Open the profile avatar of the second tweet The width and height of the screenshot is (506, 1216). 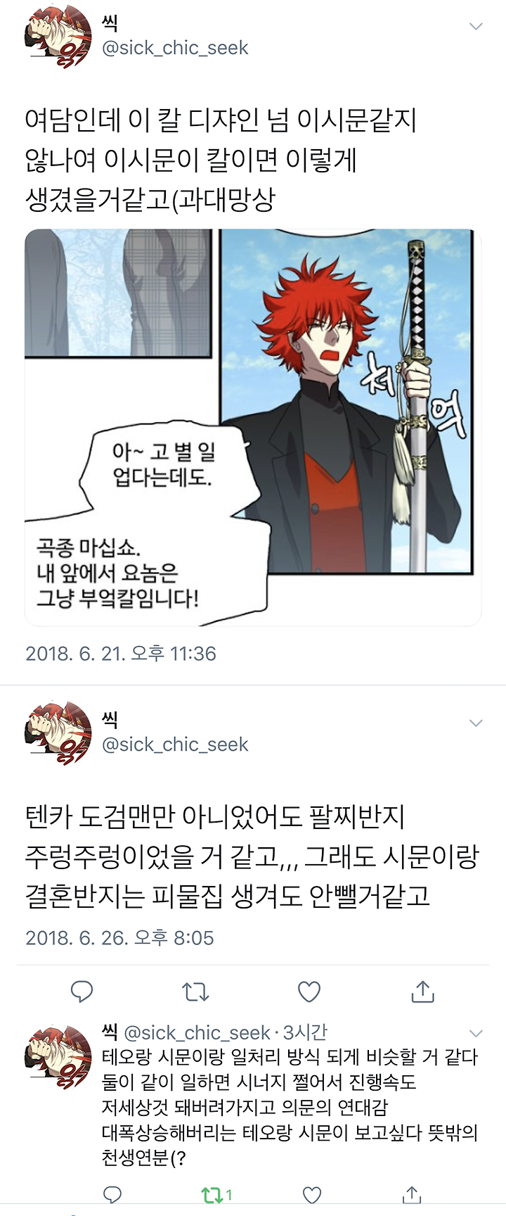(58, 733)
